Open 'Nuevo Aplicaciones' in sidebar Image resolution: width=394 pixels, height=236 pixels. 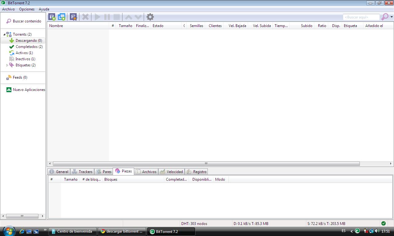coord(26,90)
